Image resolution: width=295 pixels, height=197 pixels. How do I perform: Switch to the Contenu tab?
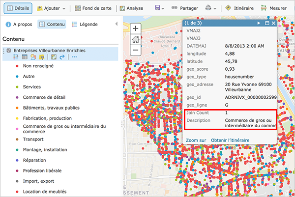point(52,24)
